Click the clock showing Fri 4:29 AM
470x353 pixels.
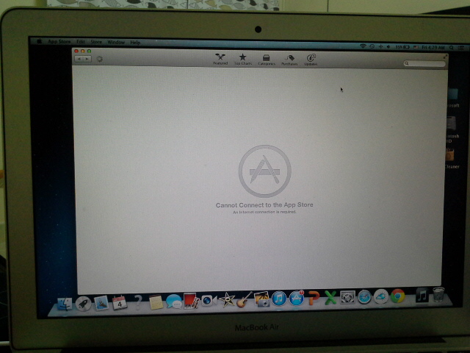(433, 47)
